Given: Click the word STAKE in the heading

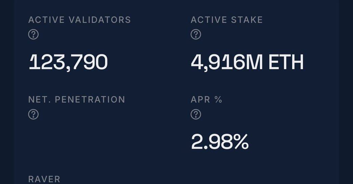Looking at the screenshot, I should coord(248,20).
